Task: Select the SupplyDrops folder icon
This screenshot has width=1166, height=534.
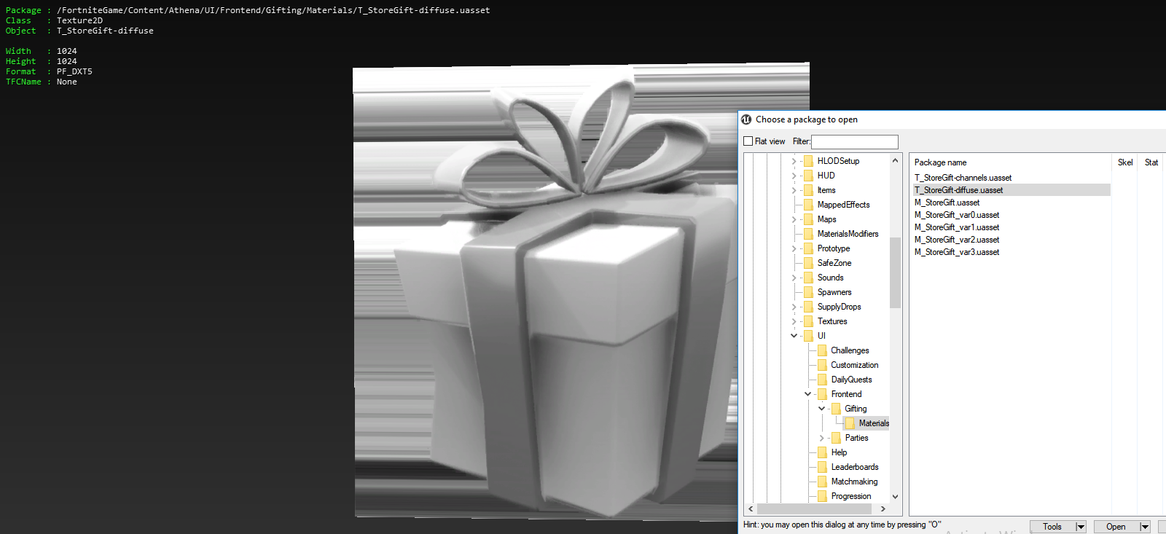Action: pyautogui.click(x=808, y=307)
